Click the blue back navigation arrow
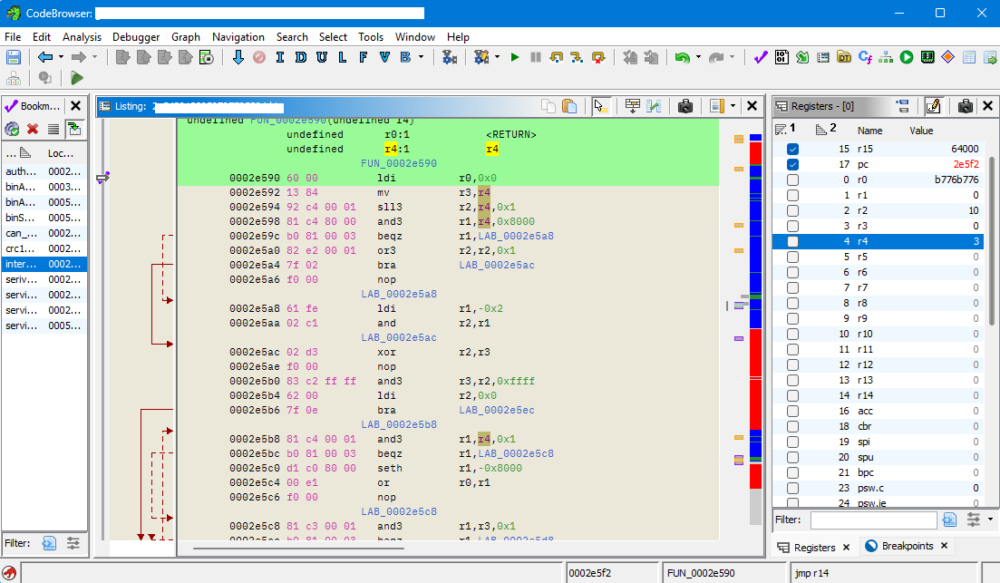The width and height of the screenshot is (1000, 583). point(44,57)
